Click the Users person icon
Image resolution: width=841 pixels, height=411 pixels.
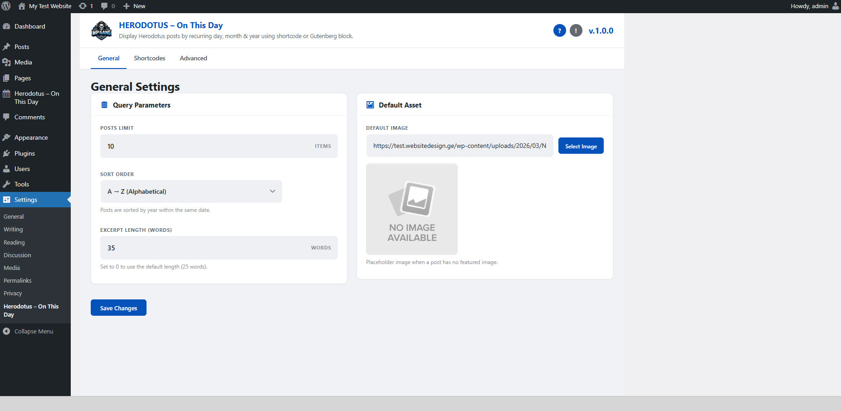pyautogui.click(x=6, y=169)
